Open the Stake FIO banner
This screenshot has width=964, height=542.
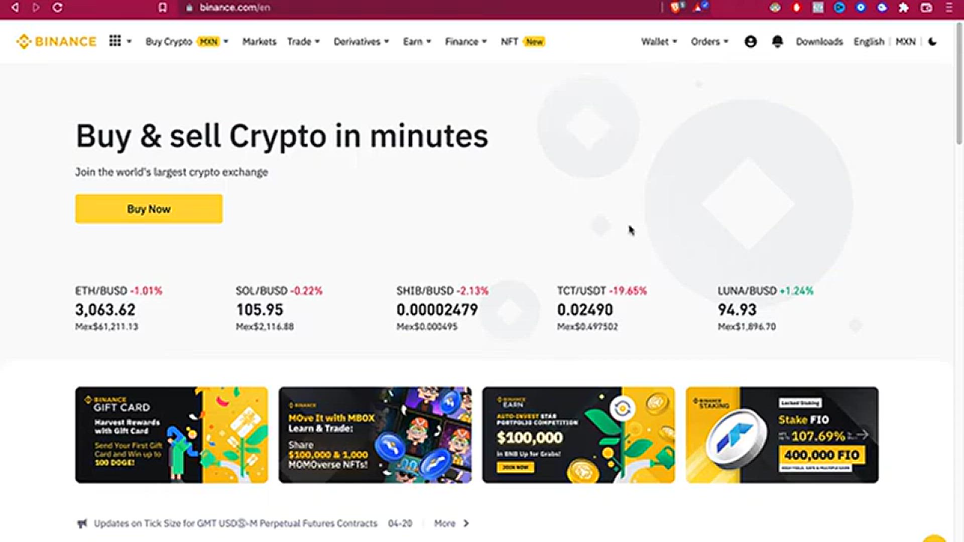point(782,435)
